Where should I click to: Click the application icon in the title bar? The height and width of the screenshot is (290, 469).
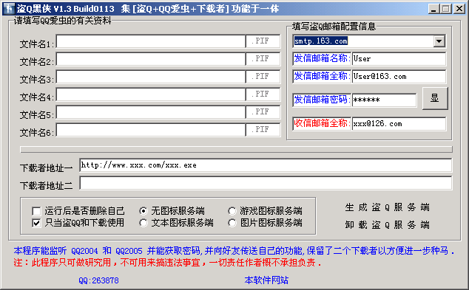pos(9,8)
